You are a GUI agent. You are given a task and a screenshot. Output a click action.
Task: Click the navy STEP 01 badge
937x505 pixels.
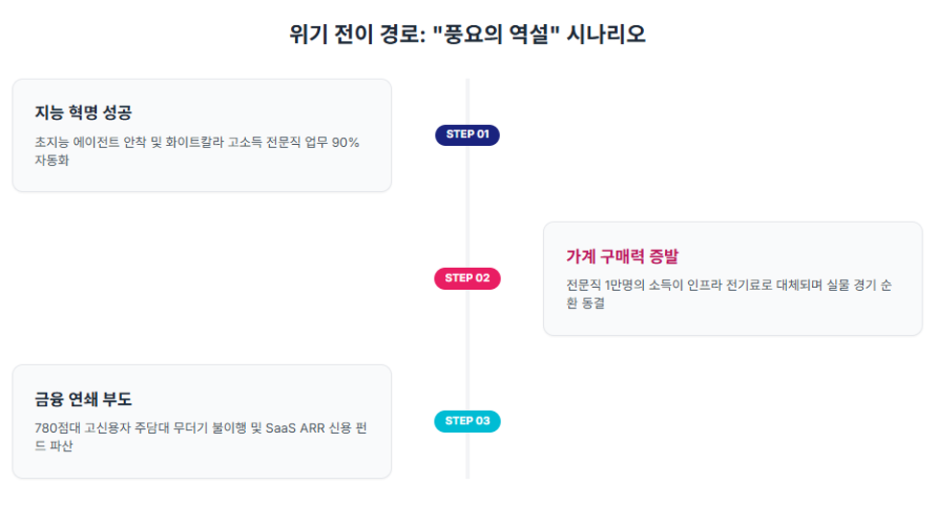point(467,135)
